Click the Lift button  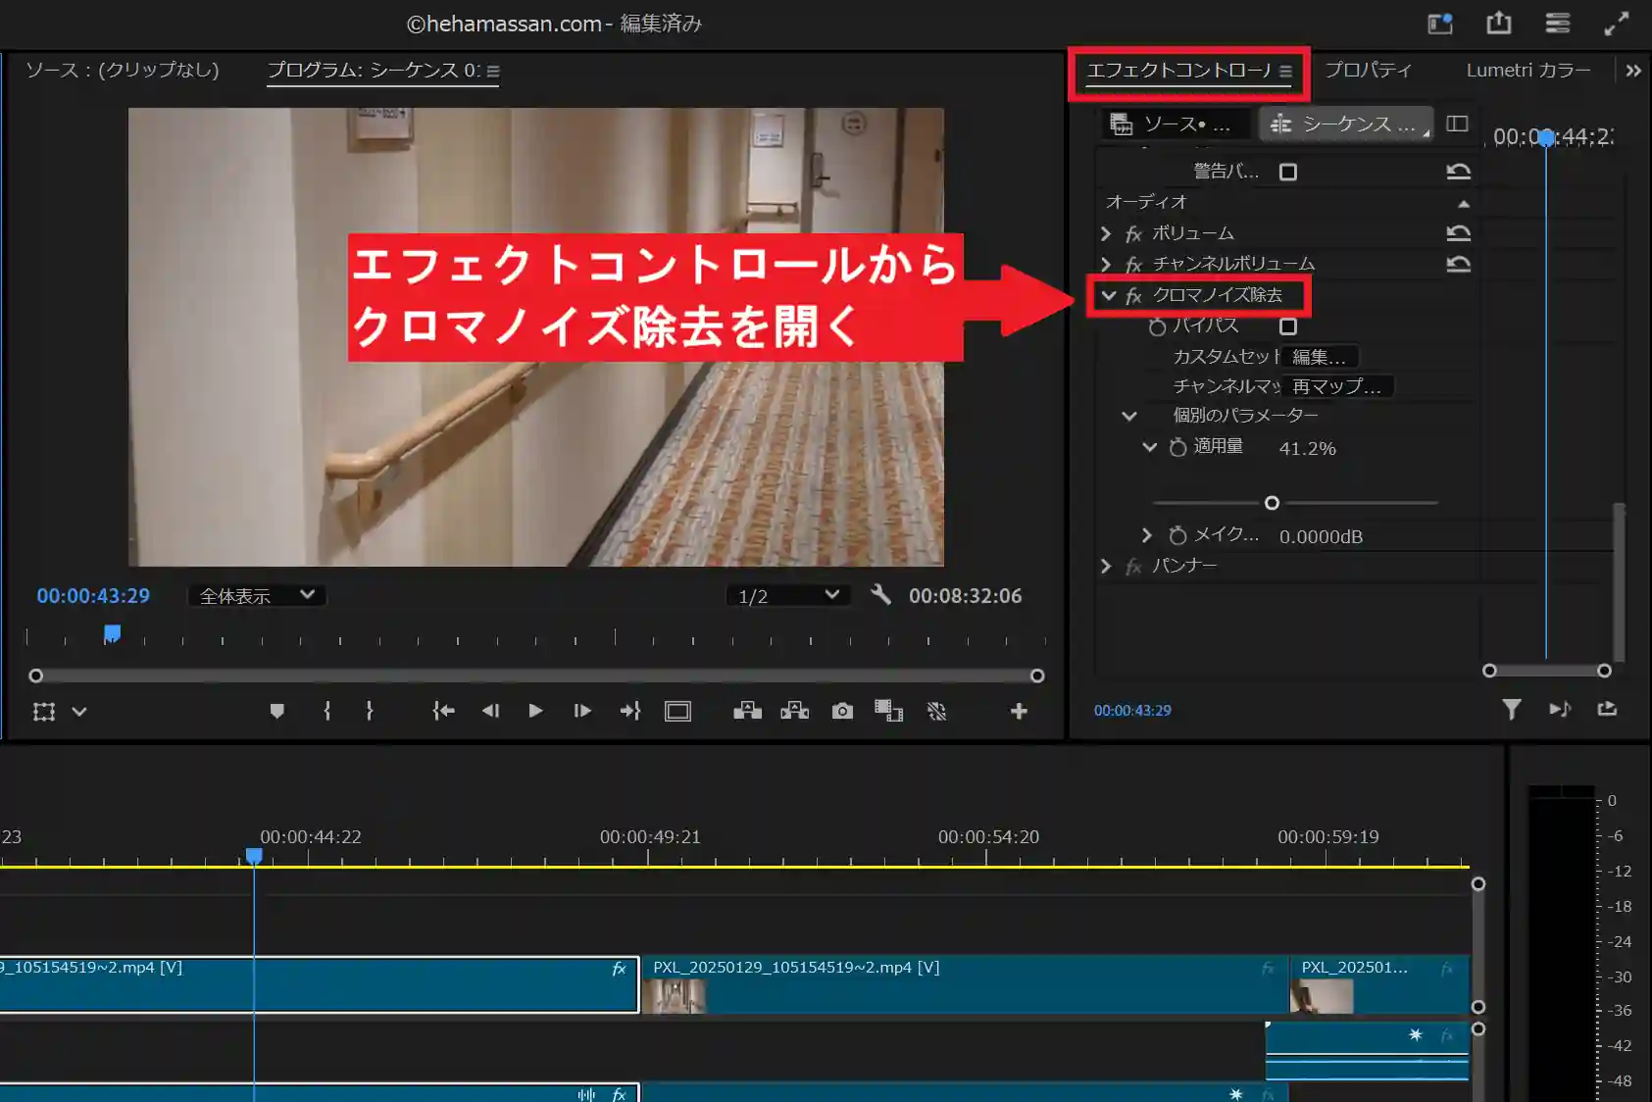pos(747,711)
